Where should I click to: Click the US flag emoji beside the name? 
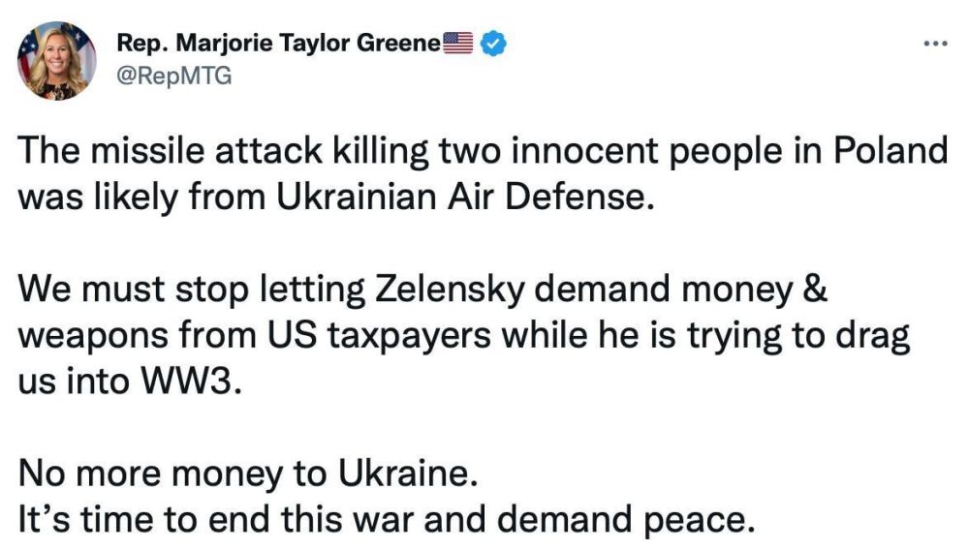click(x=458, y=43)
